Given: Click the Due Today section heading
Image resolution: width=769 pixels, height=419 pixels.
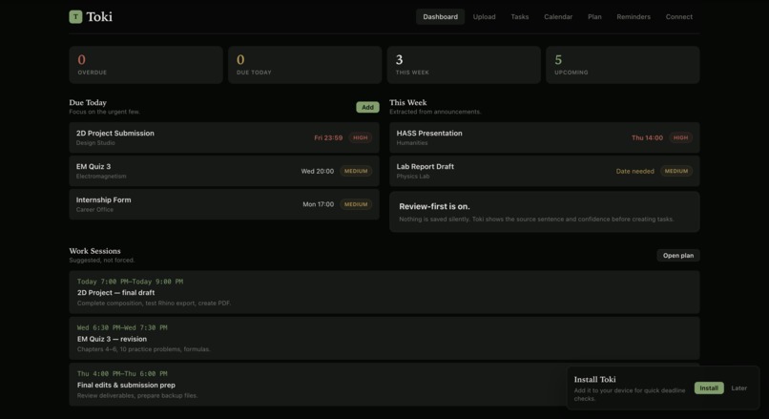Looking at the screenshot, I should tap(88, 102).
